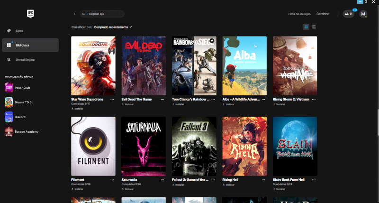Screen dimensions: 379x203
Task: Open more options for Rising Storm 2: Vietnam
Action: [314, 100]
